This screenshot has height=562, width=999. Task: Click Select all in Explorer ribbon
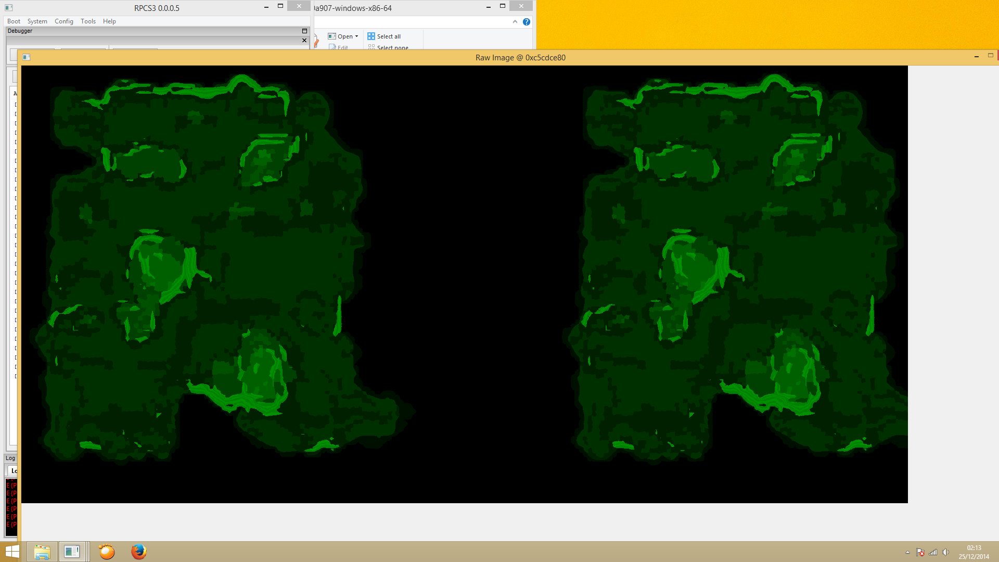pyautogui.click(x=384, y=36)
